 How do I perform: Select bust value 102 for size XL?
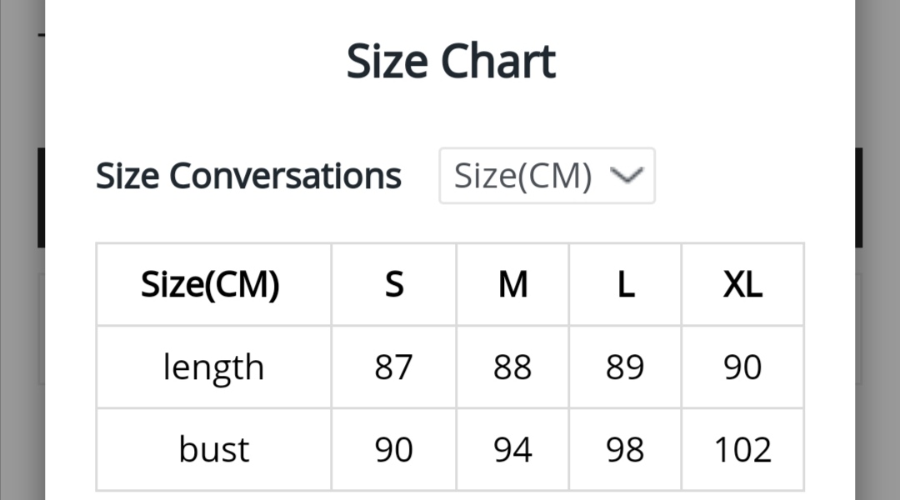click(x=742, y=450)
